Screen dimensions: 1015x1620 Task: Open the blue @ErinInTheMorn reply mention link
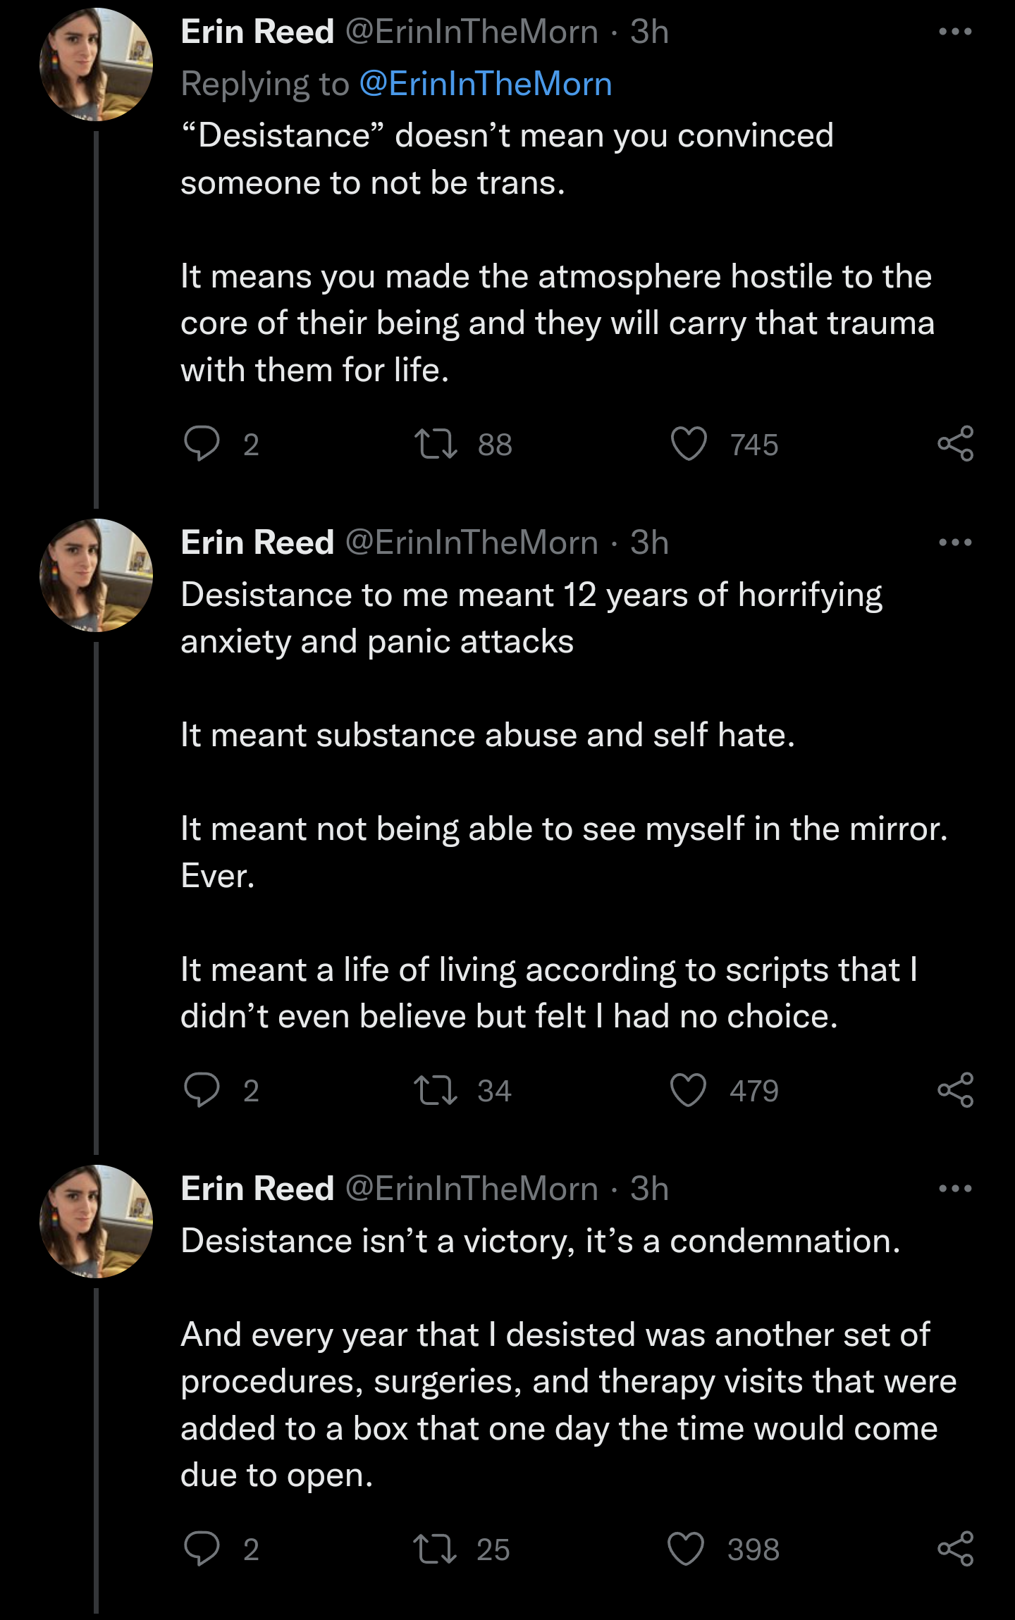coord(485,84)
